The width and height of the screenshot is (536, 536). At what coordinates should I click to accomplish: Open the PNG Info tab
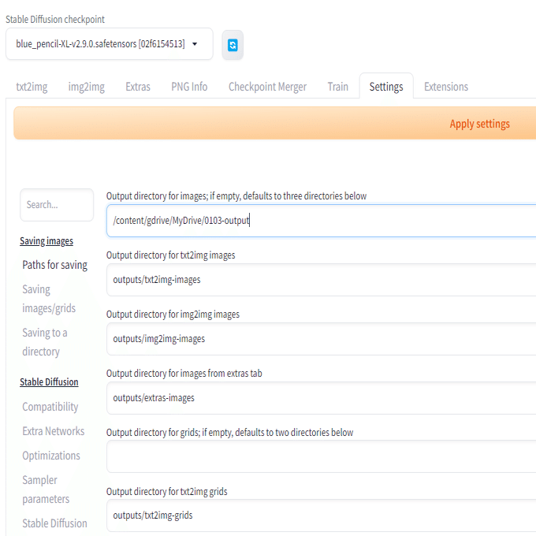189,87
